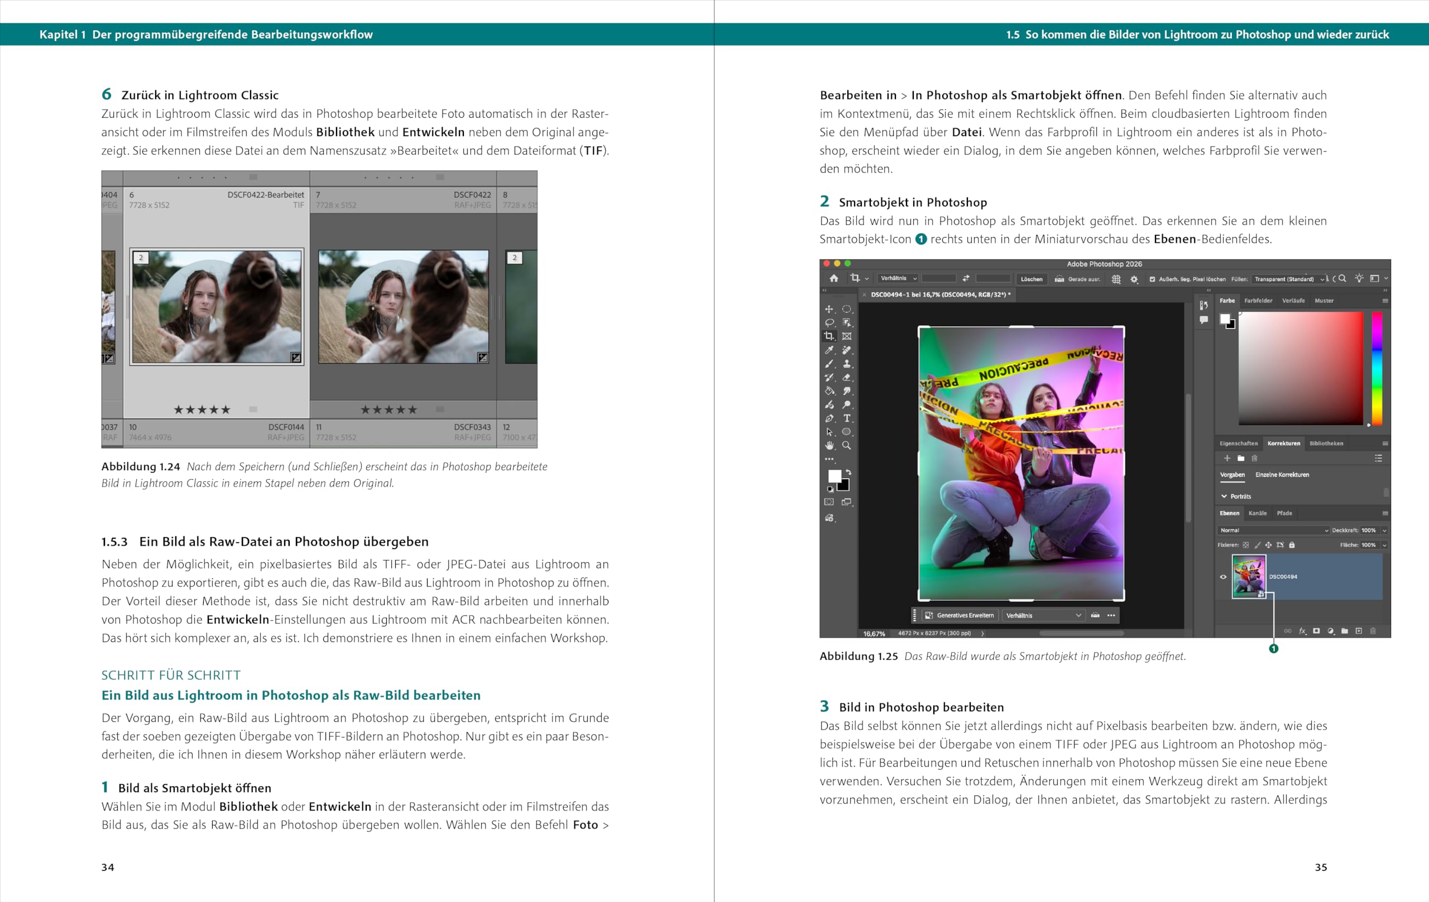Open Deckkraft 100% dropdown arrow

(x=1384, y=530)
